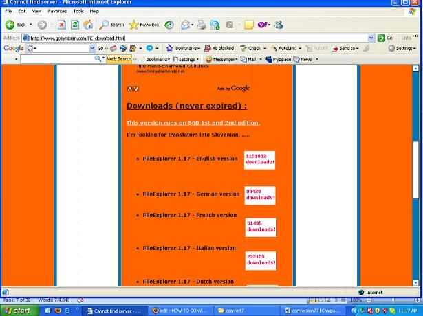Click the Edit page icon in the toolbar
The width and height of the screenshot is (423, 316).
coord(215,25)
